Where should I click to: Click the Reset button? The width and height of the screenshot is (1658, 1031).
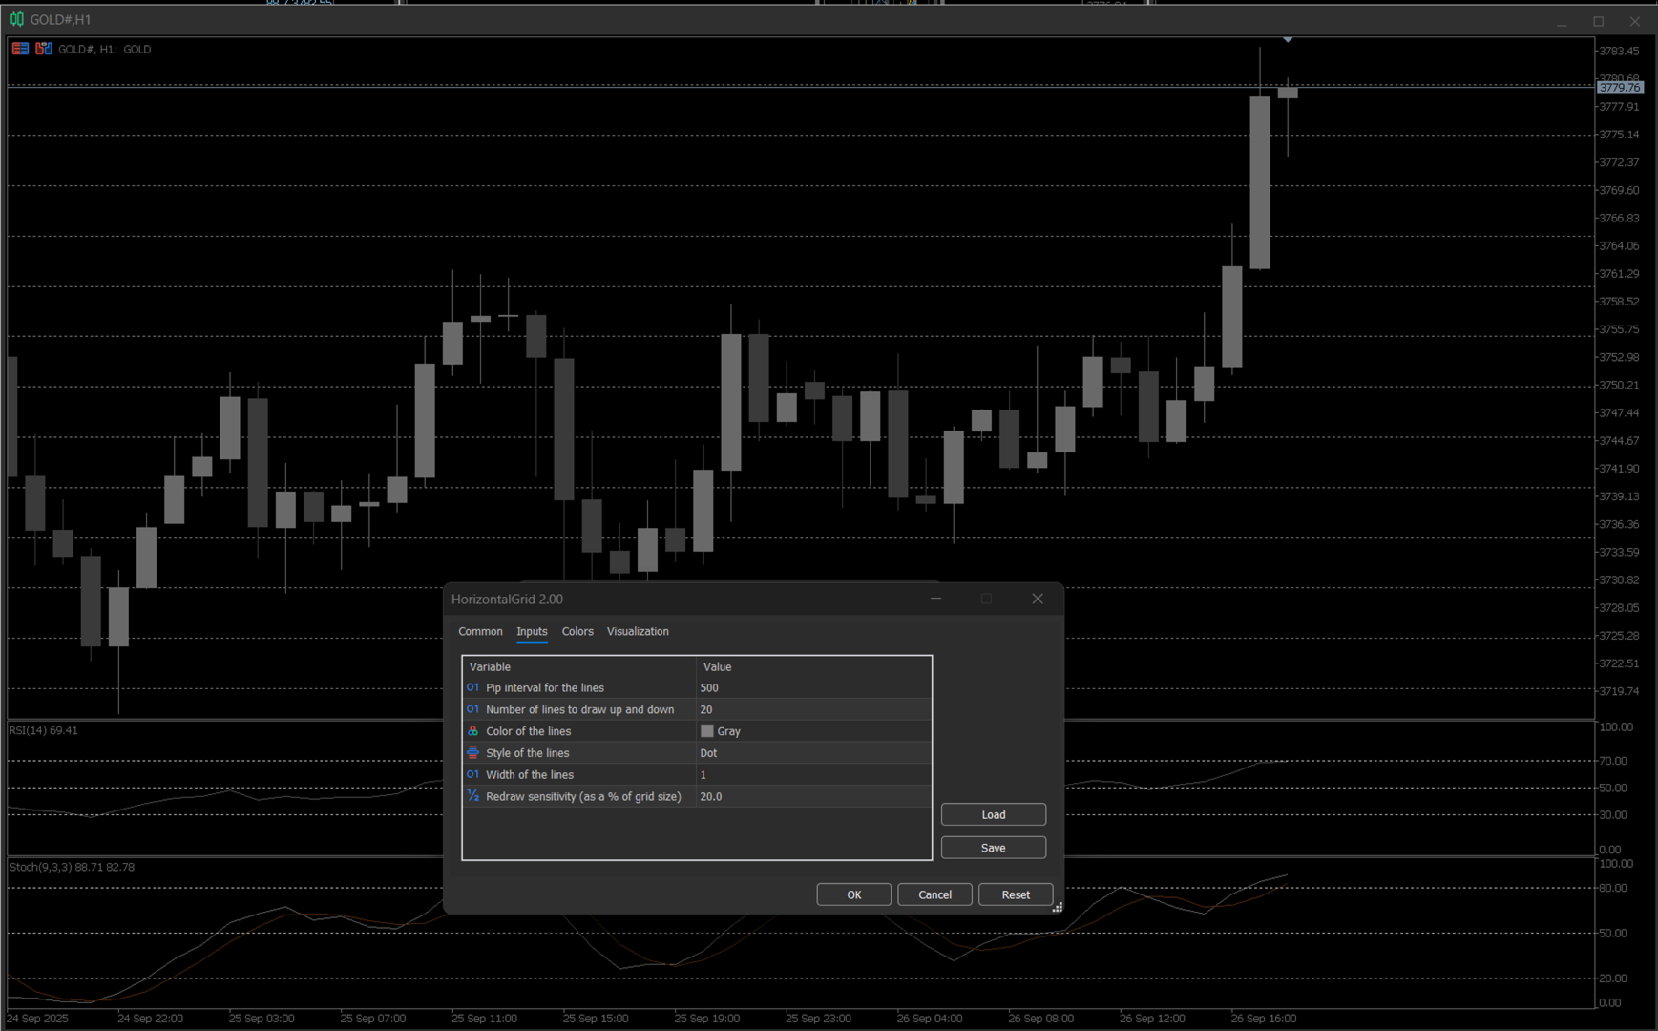pos(1016,894)
